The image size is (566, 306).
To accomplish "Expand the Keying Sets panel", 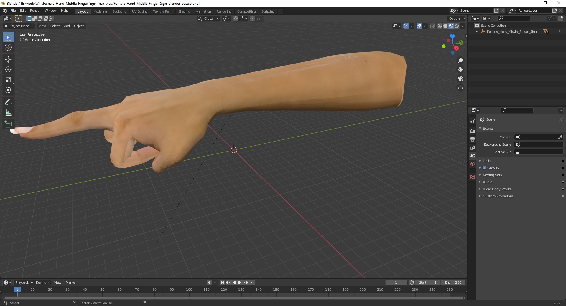I will (x=492, y=175).
